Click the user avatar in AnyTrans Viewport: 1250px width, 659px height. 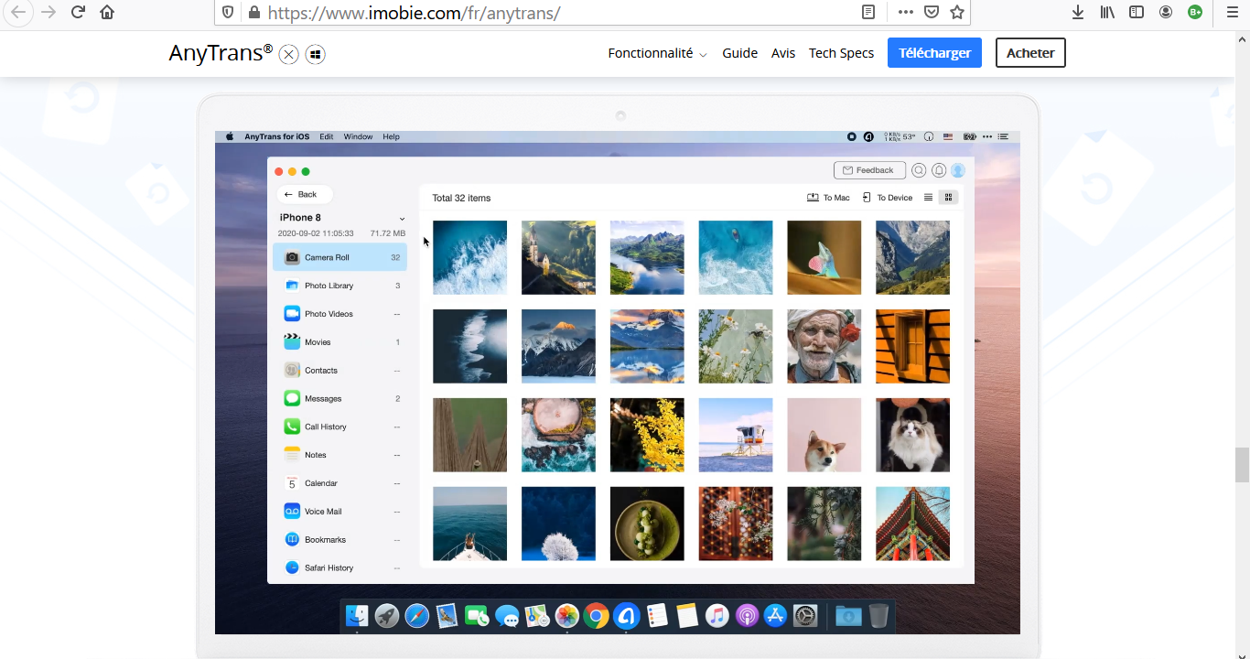[x=958, y=170]
